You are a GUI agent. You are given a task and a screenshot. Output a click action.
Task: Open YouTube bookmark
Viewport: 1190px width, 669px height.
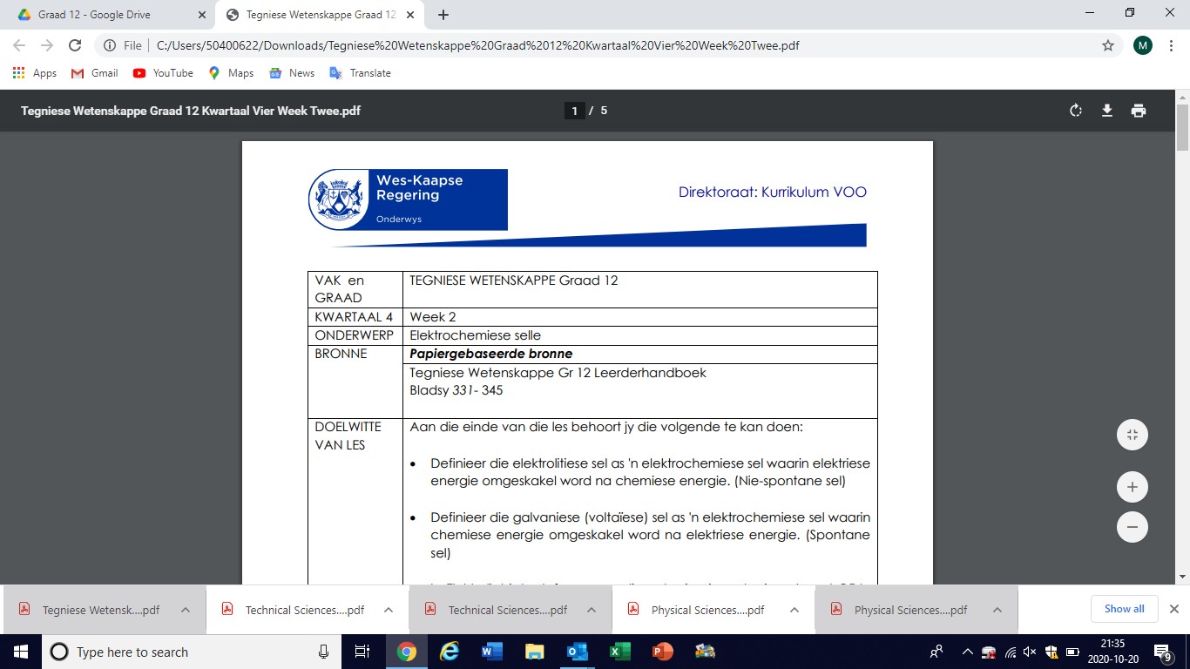coord(163,73)
